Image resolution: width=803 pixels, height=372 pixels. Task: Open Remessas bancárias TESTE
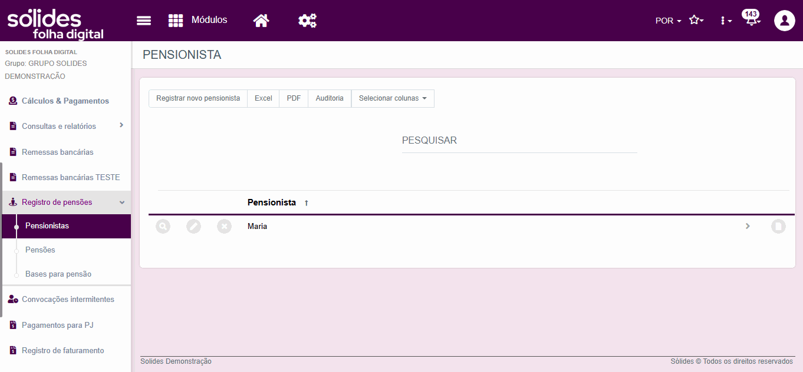coord(71,177)
